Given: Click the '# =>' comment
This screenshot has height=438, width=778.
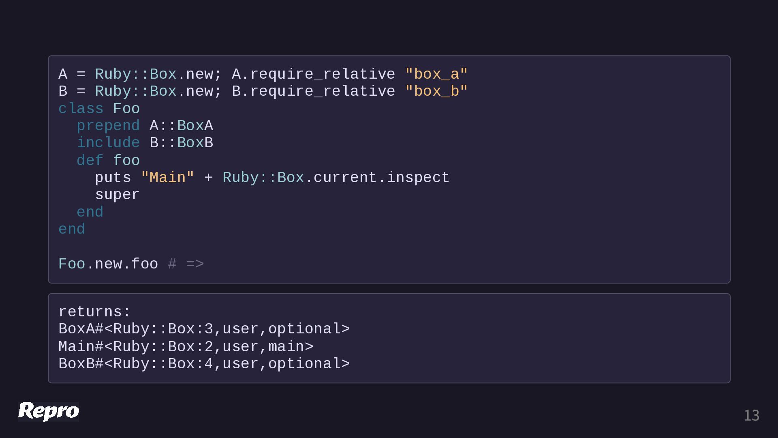Looking at the screenshot, I should click(x=186, y=264).
